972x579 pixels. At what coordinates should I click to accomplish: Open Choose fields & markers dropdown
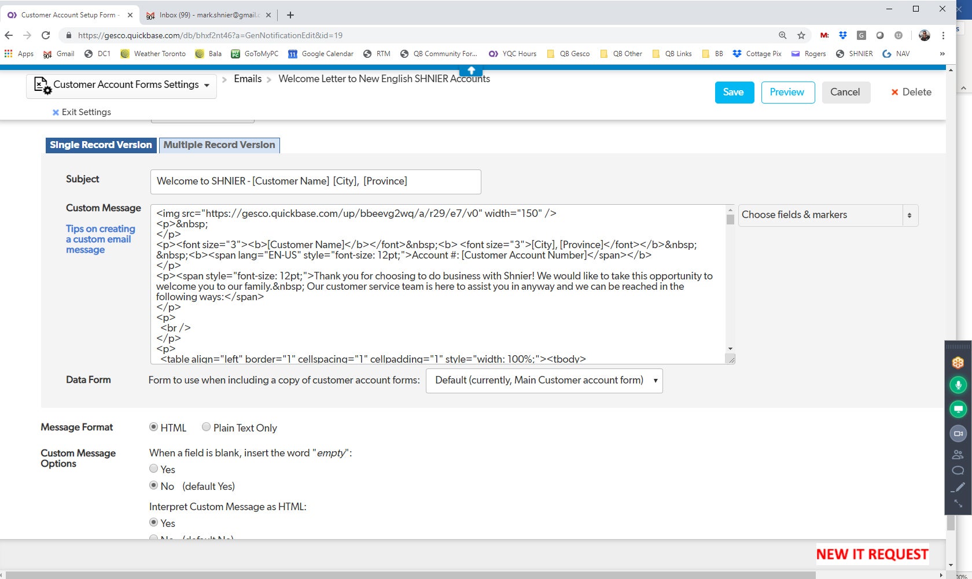click(x=828, y=215)
